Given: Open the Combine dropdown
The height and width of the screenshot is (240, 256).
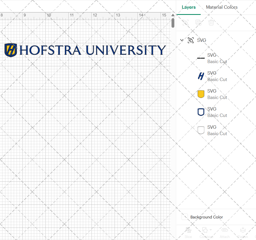Looking at the screenshot, I should pyautogui.click(x=207, y=233).
